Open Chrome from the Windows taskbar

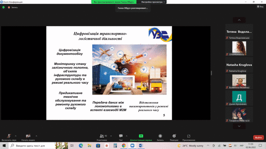pos(124,146)
